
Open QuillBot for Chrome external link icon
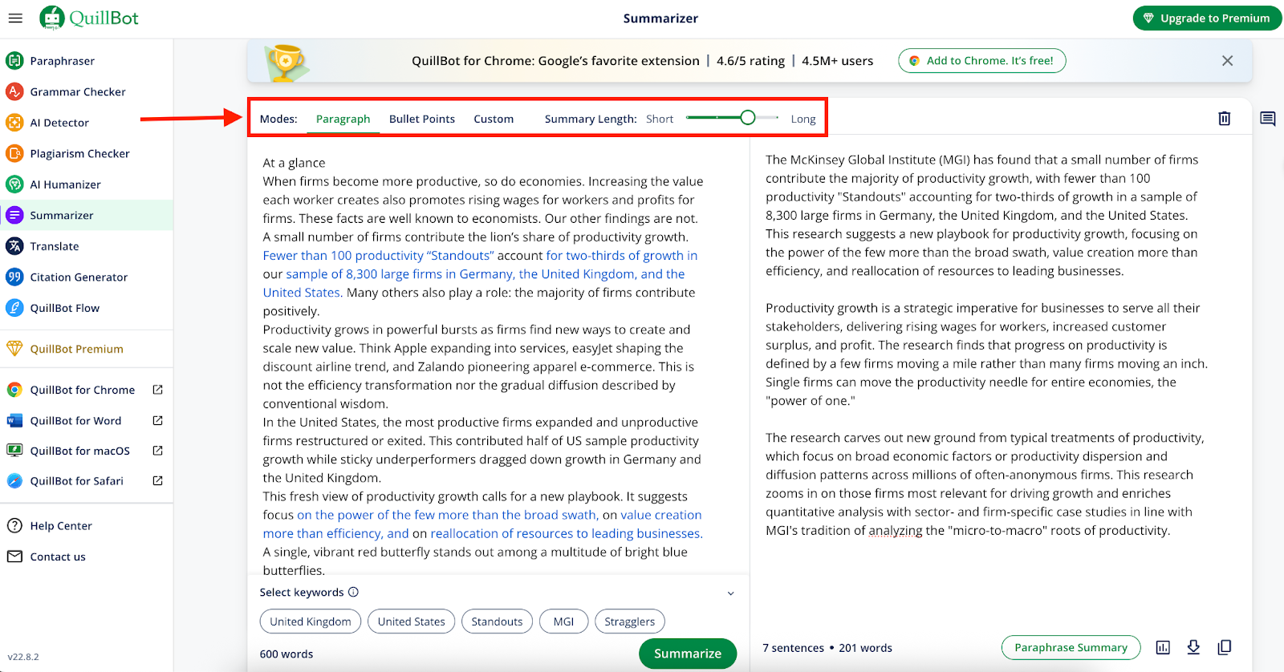click(157, 390)
